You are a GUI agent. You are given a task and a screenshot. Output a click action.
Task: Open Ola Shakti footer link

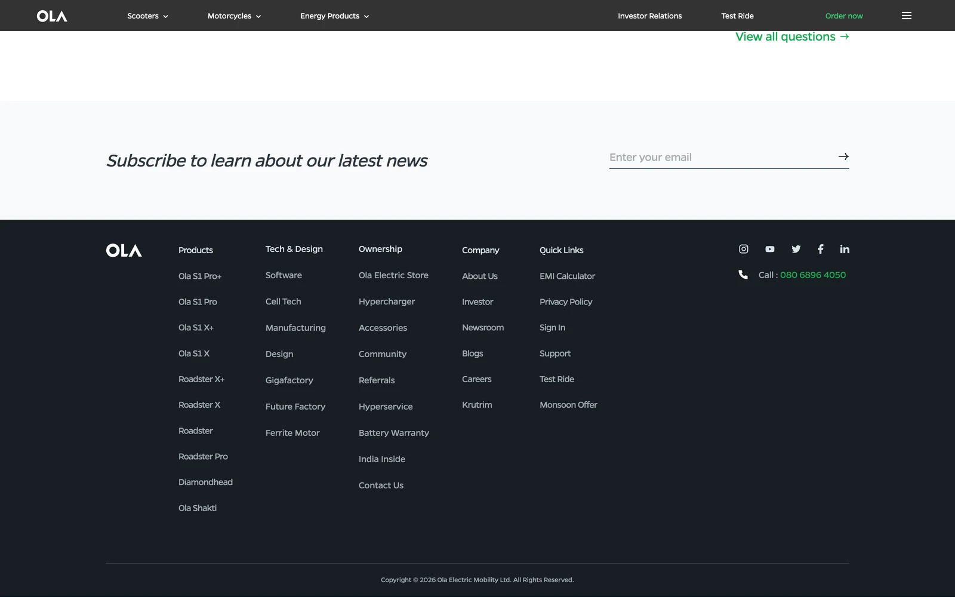point(198,508)
